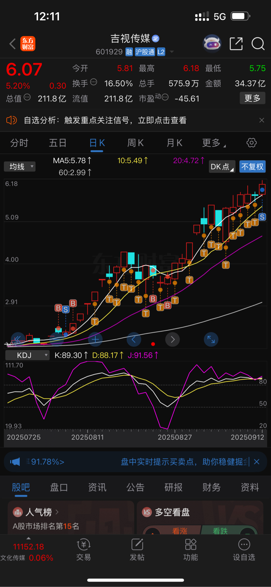Switch to the 资料 tab
This screenshot has height=587, width=271.
click(250, 487)
